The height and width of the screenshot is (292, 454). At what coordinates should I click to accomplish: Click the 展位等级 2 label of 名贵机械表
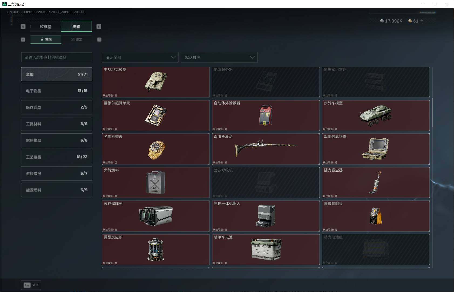(x=110, y=162)
